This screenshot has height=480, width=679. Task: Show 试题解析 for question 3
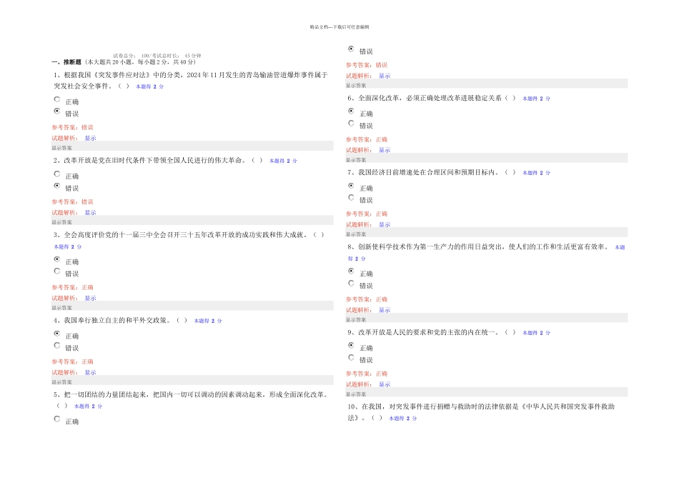click(90, 299)
